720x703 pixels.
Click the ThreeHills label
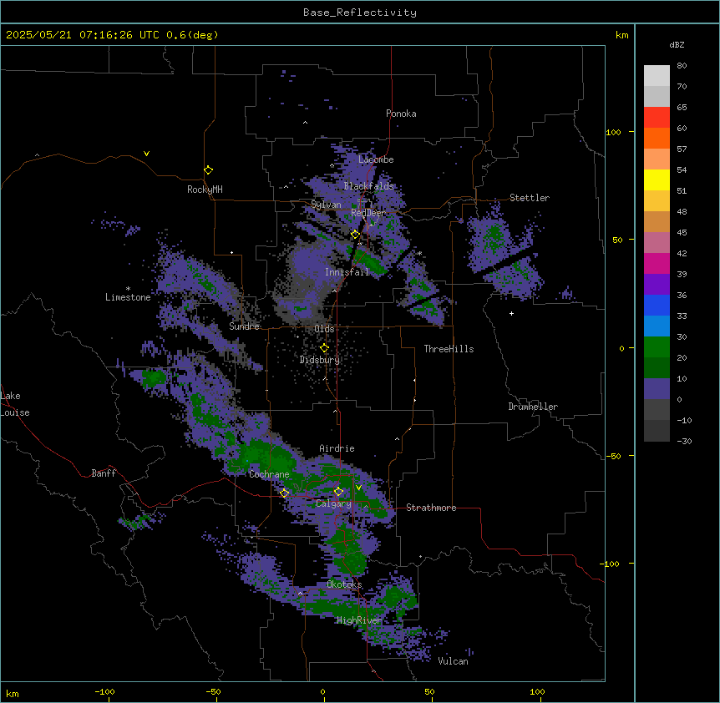(449, 349)
